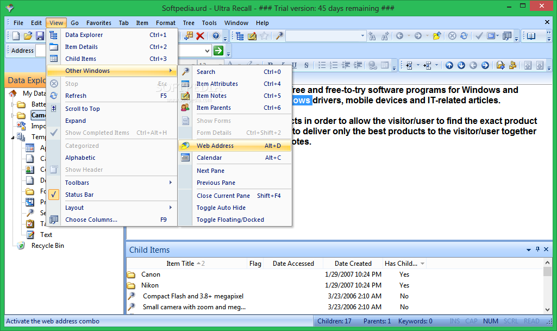Screen dimensions: 557x331
Task: Expand the Toolbars submenu
Action: (x=112, y=183)
